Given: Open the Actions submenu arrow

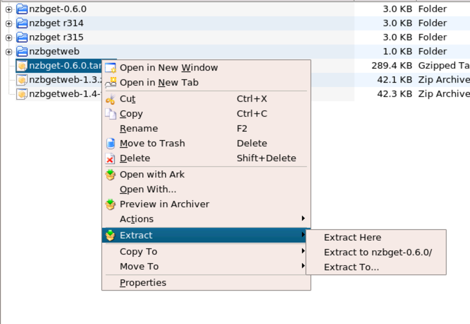Looking at the screenshot, I should pyautogui.click(x=303, y=219).
